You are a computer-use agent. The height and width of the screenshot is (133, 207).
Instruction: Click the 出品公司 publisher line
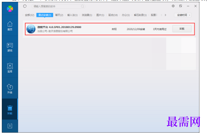point(55,31)
